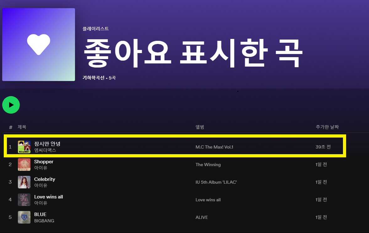Click song title Shopper
369x233 pixels.
click(x=44, y=162)
